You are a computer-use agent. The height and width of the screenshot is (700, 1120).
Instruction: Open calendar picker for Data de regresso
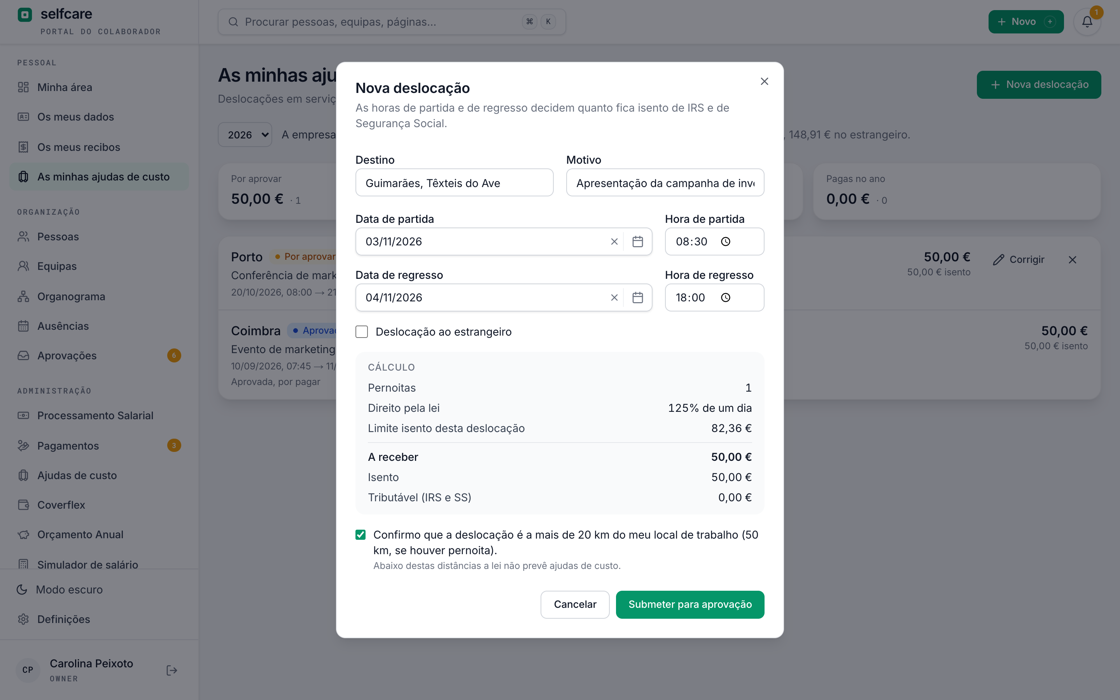coord(638,297)
